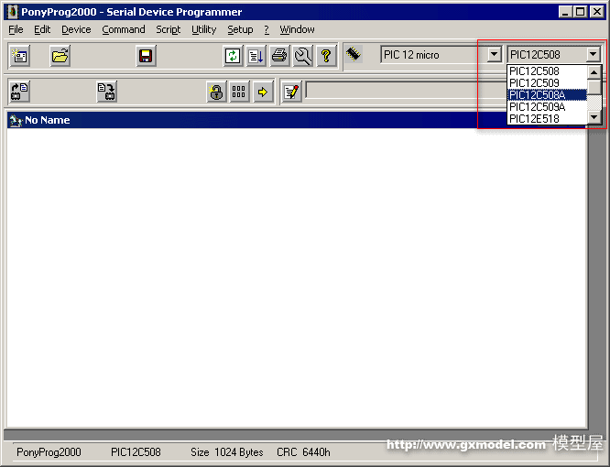Save file using the floppy disk icon
This screenshot has width=610, height=467.
point(146,56)
